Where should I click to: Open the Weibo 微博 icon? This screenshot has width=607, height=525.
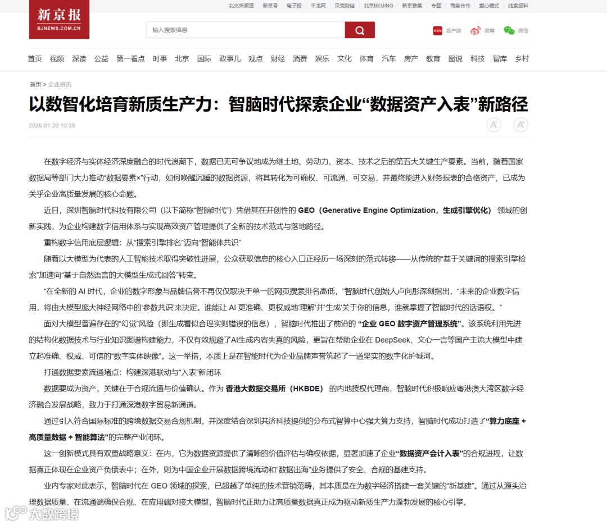tap(475, 30)
